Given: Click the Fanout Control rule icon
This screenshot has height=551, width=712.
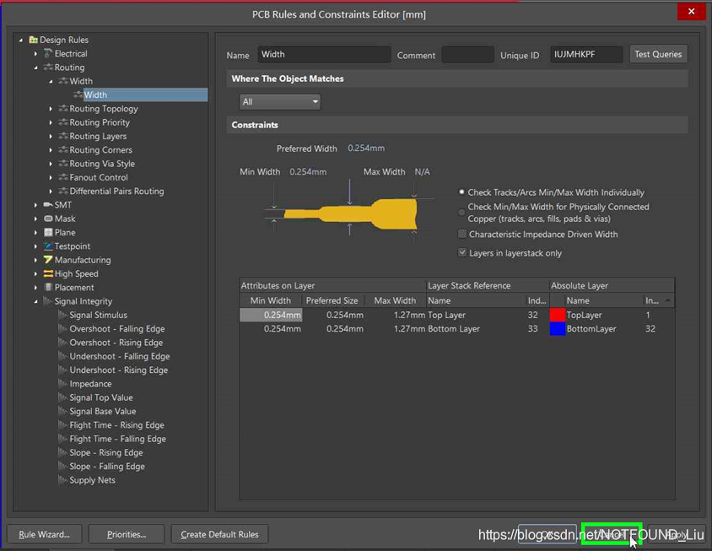Looking at the screenshot, I should pos(63,177).
